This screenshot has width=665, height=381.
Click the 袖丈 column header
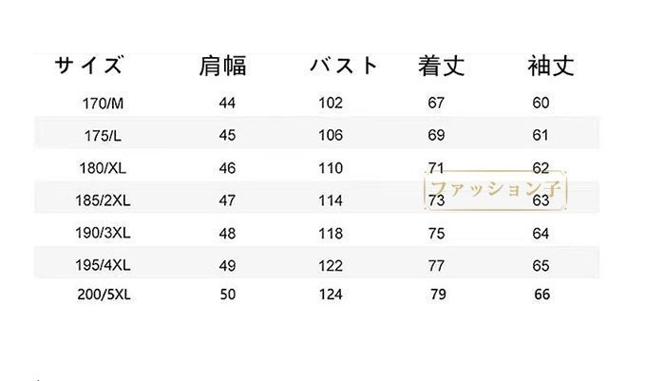[x=551, y=67]
